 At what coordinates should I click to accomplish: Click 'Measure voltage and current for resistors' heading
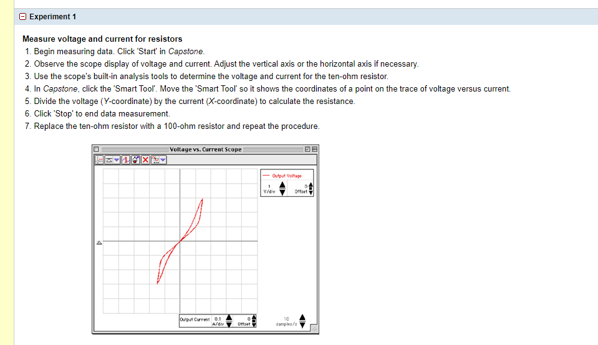(102, 39)
